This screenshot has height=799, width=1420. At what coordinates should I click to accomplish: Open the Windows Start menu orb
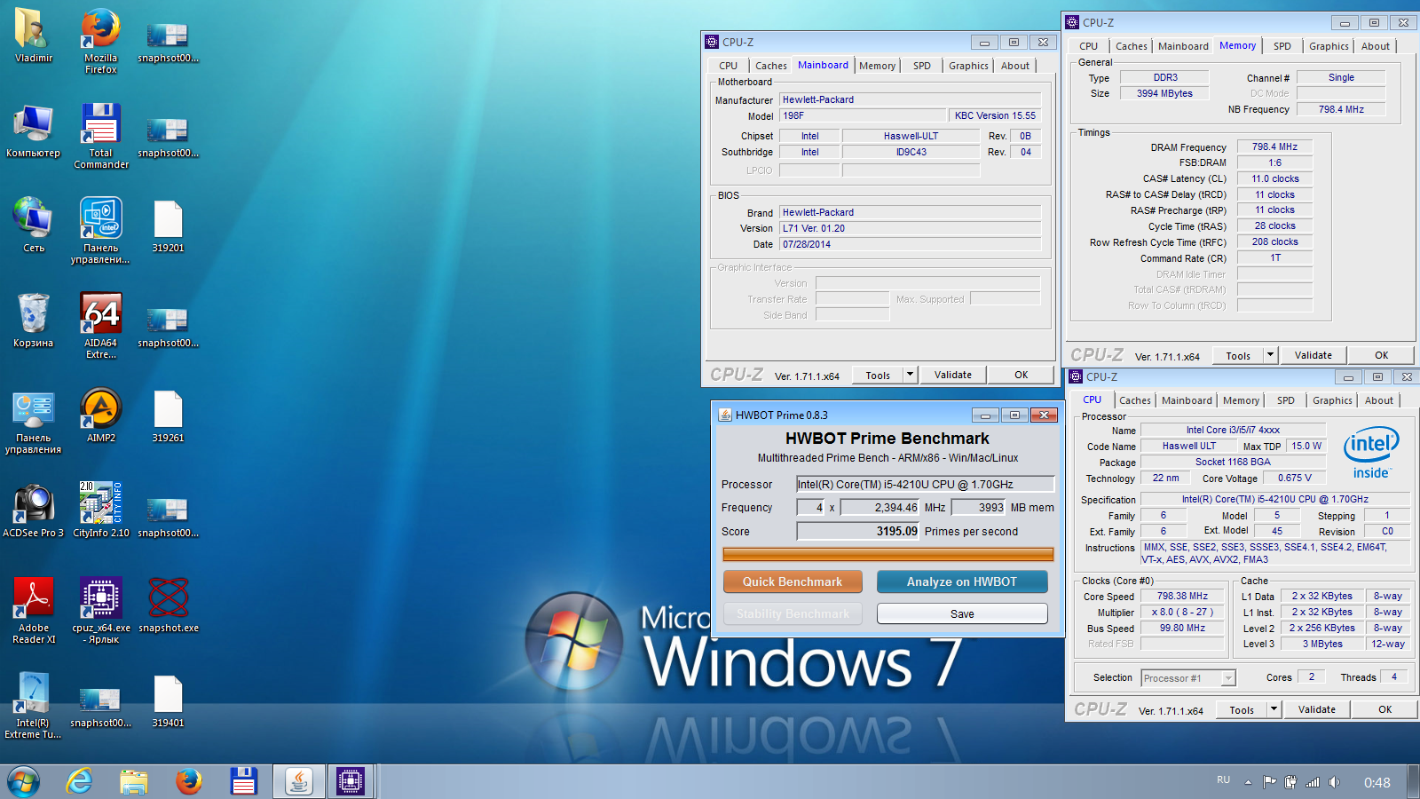click(x=24, y=782)
